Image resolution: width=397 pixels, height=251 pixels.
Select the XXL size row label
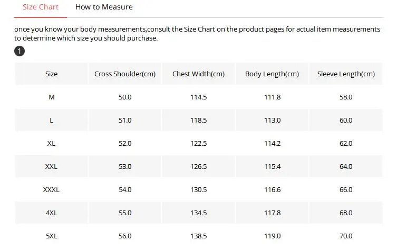(51, 167)
